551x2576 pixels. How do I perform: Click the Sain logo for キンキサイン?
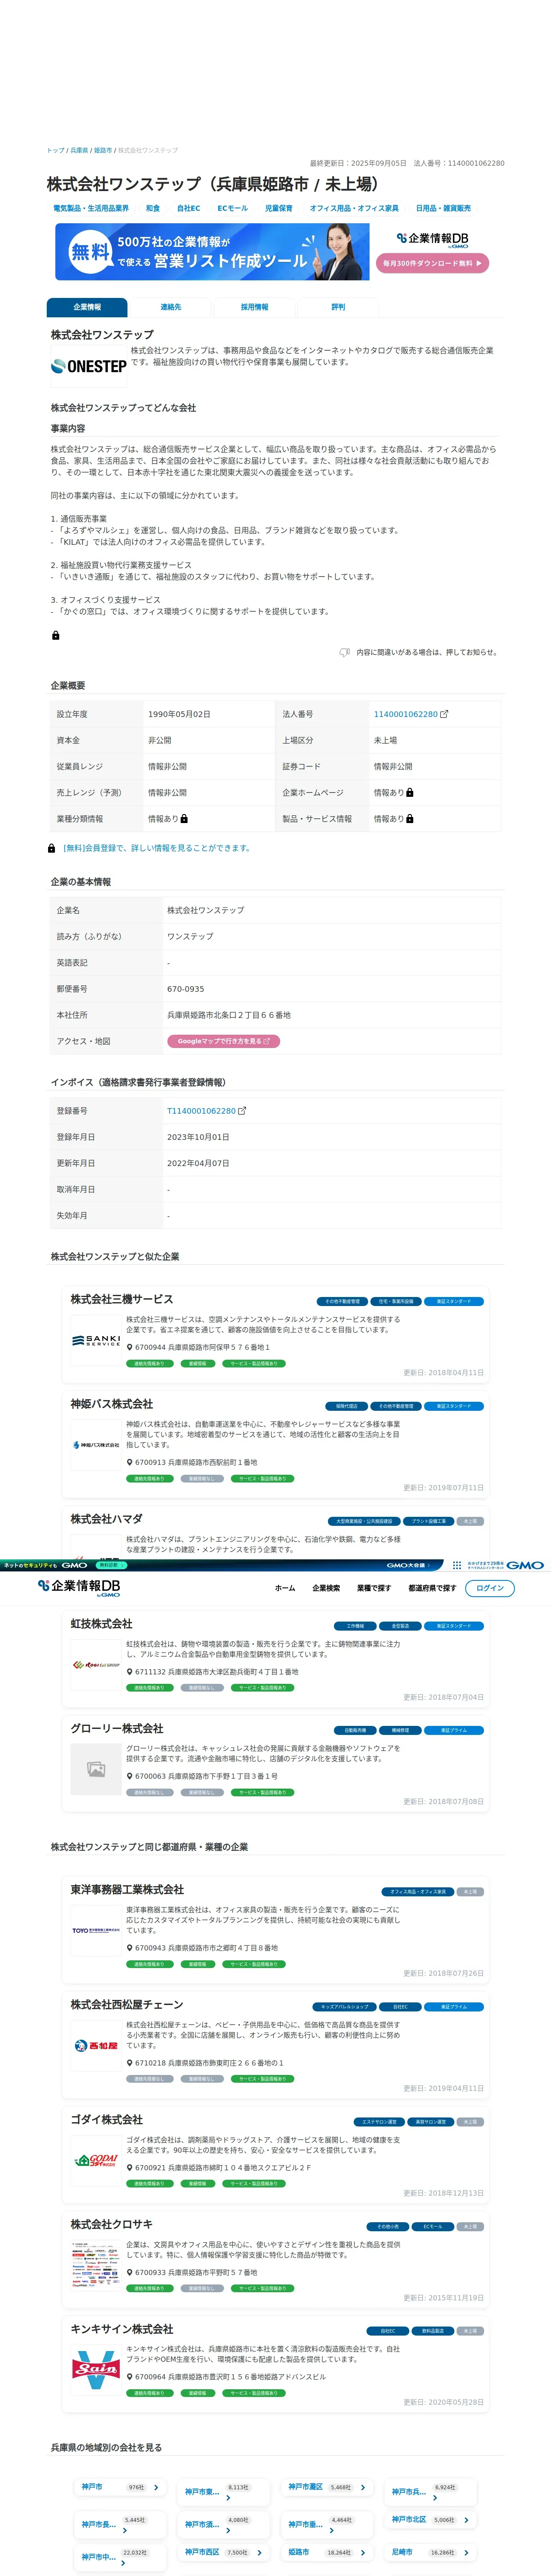96,2370
